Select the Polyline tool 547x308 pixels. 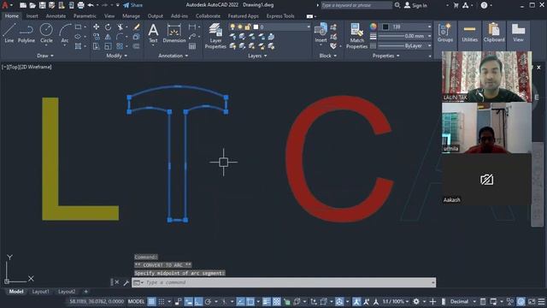point(26,33)
